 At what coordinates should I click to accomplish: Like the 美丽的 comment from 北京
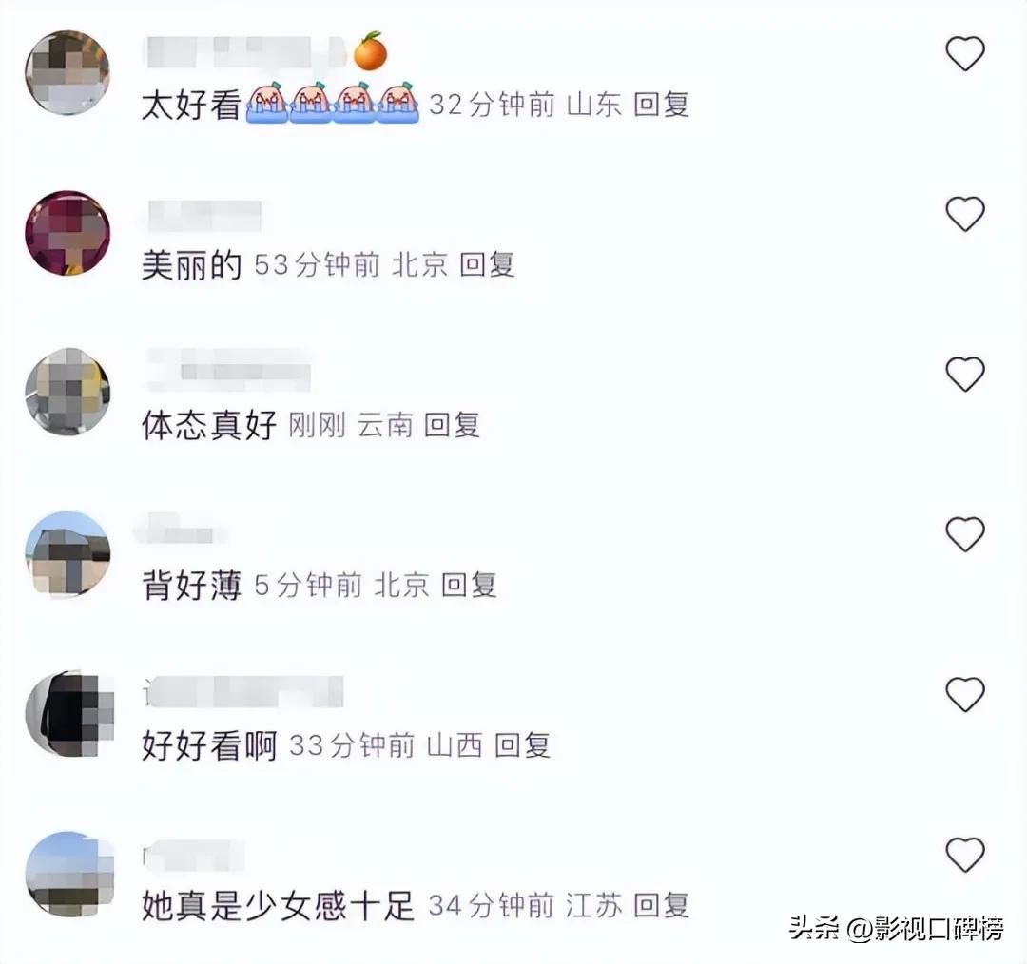point(965,214)
